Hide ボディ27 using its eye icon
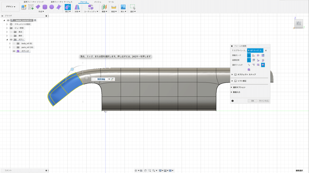 [x=14, y=51]
